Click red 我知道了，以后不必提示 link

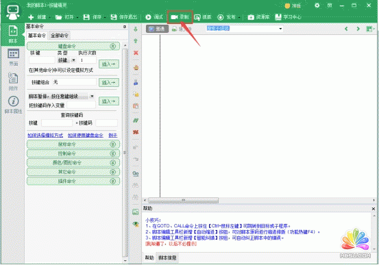point(171,244)
